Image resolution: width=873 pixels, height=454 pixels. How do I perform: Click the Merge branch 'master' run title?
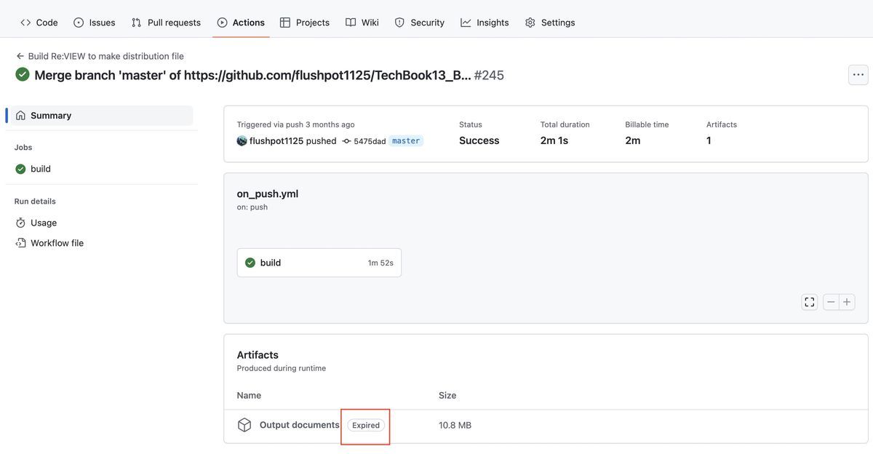252,75
